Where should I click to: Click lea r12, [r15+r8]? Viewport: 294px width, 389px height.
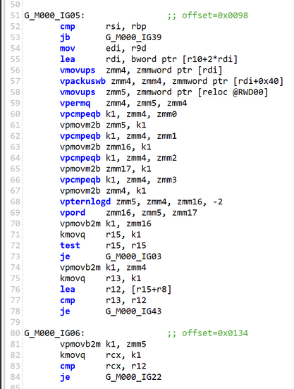tap(116, 290)
